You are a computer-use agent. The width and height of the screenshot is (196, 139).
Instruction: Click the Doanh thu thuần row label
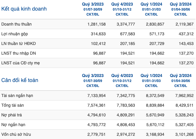(16, 24)
